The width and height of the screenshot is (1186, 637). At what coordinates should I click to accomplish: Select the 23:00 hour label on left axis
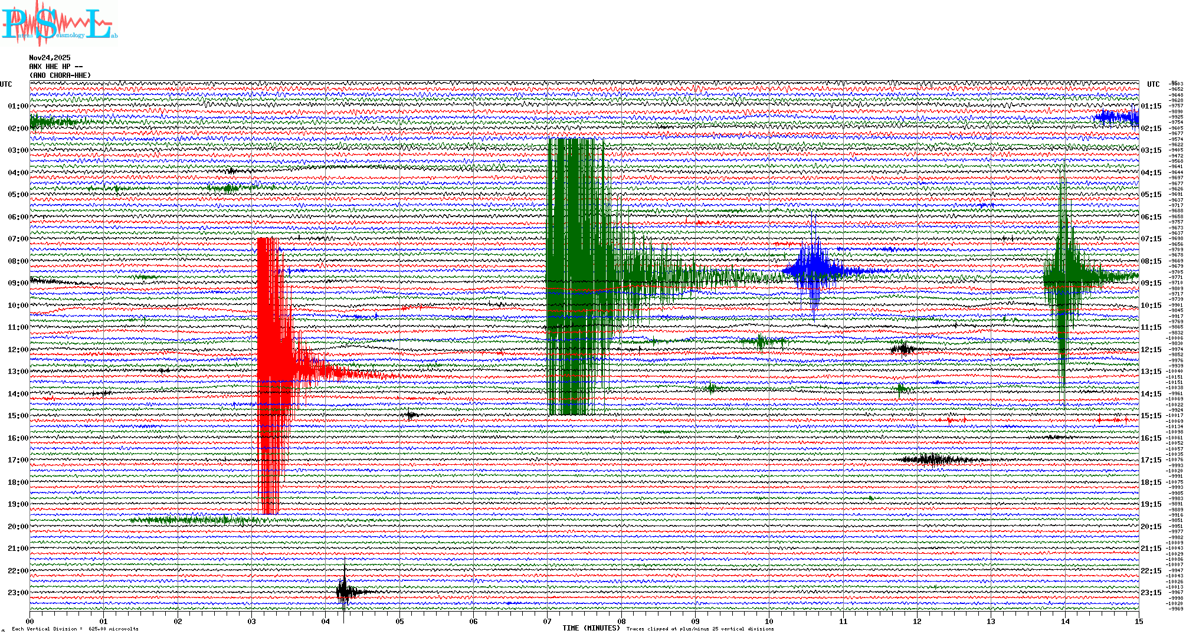pos(18,593)
